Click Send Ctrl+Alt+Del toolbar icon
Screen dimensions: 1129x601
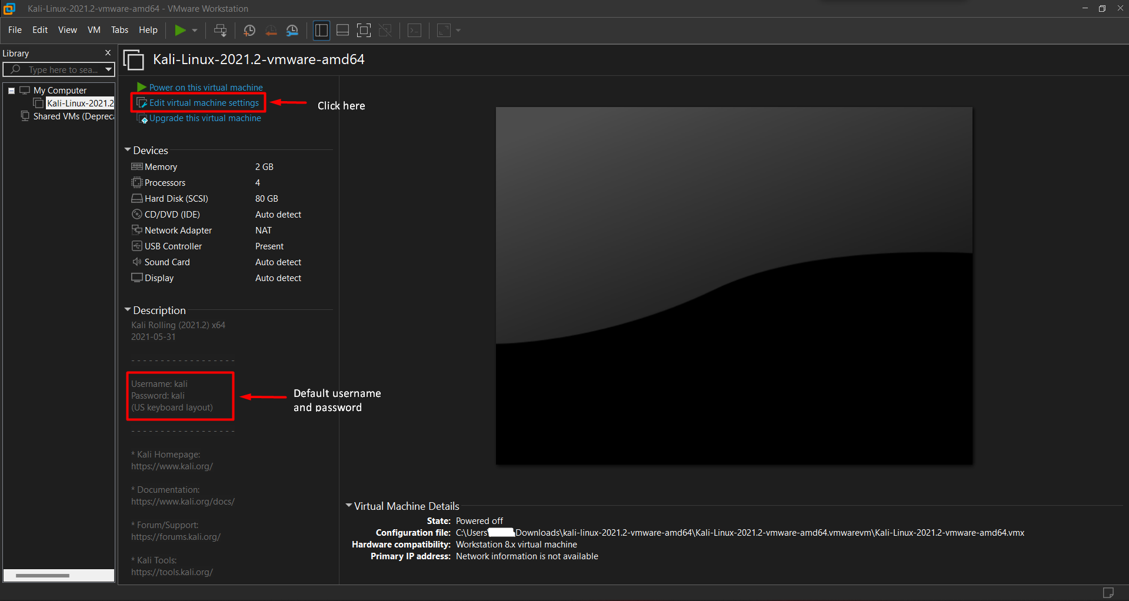220,31
